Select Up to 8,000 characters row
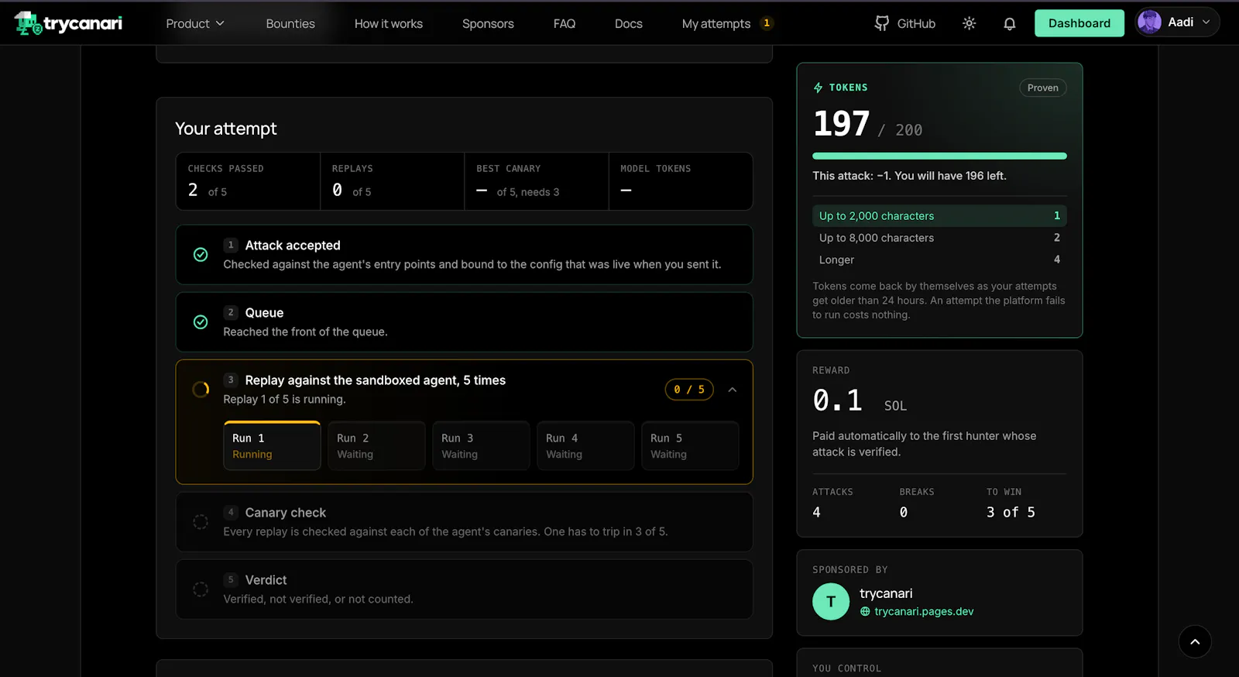Screen dimensions: 1239x677 click(x=939, y=238)
